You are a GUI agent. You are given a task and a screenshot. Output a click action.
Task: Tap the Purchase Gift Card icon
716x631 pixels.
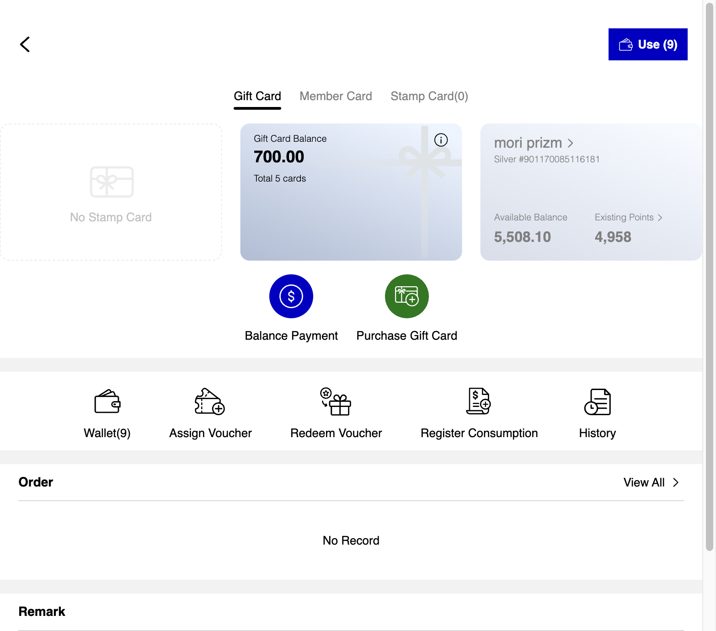click(407, 296)
